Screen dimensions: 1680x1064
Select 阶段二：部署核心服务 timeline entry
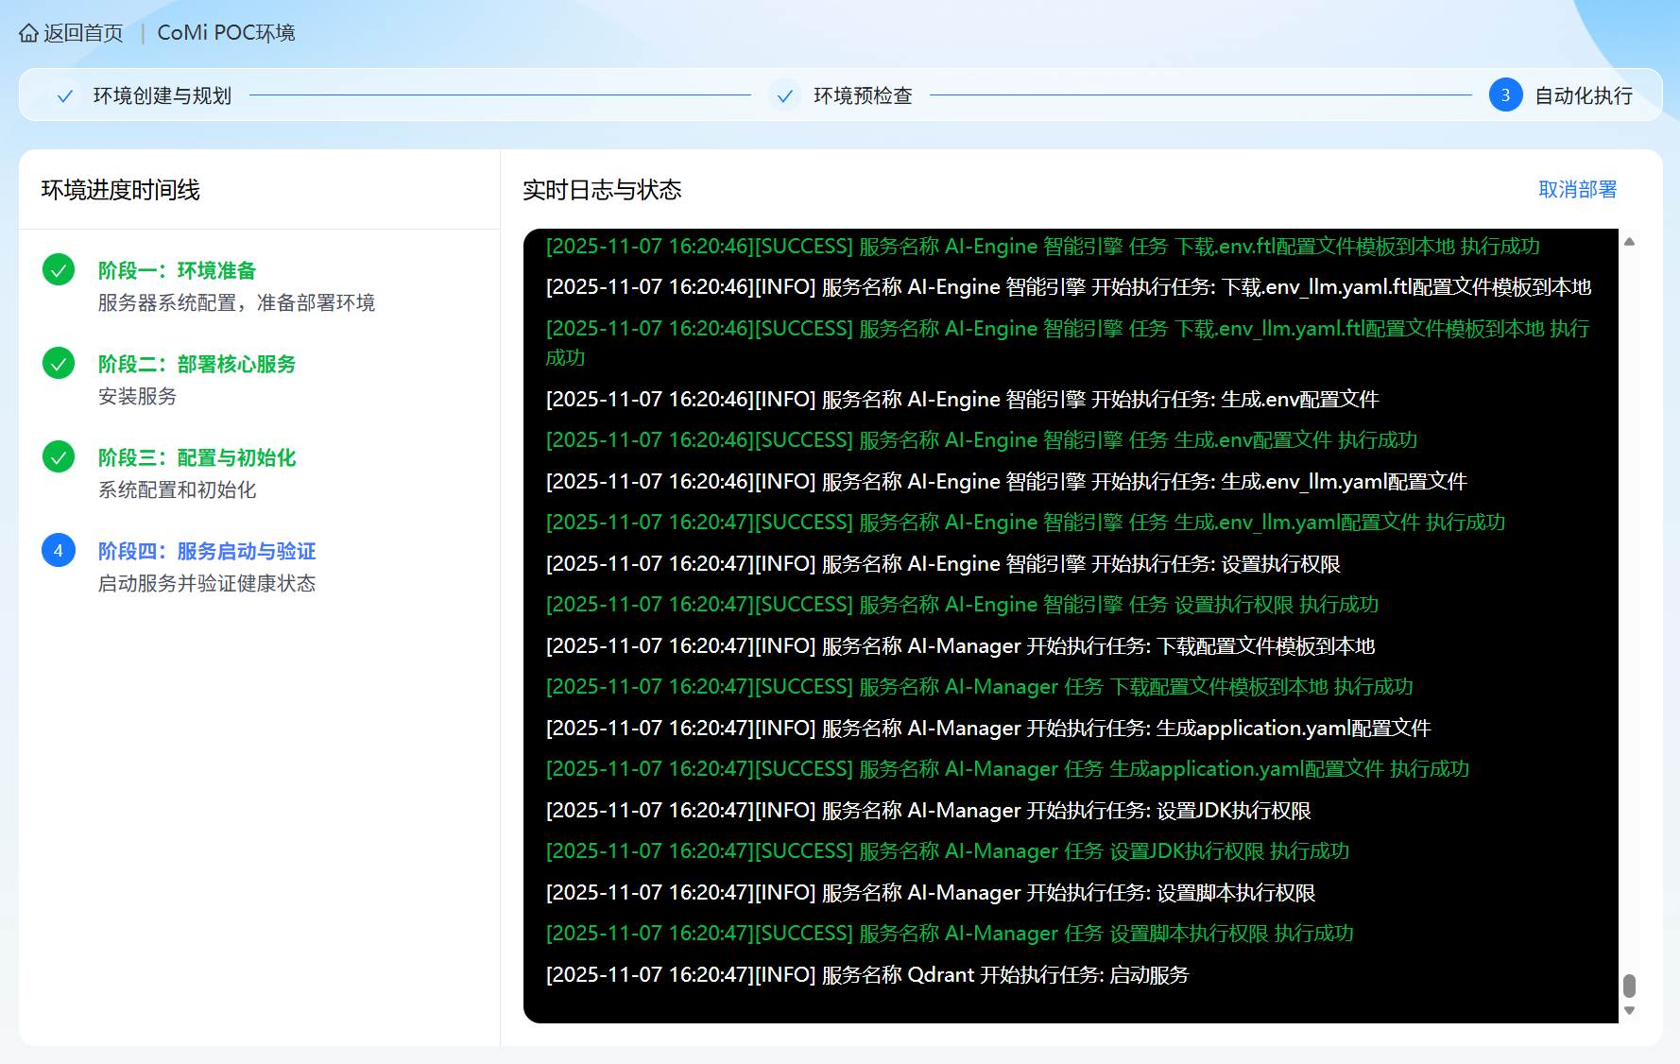tap(197, 365)
